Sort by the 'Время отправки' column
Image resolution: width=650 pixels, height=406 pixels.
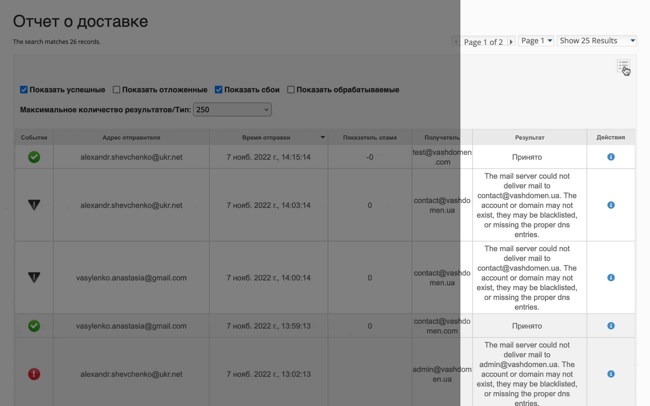266,137
